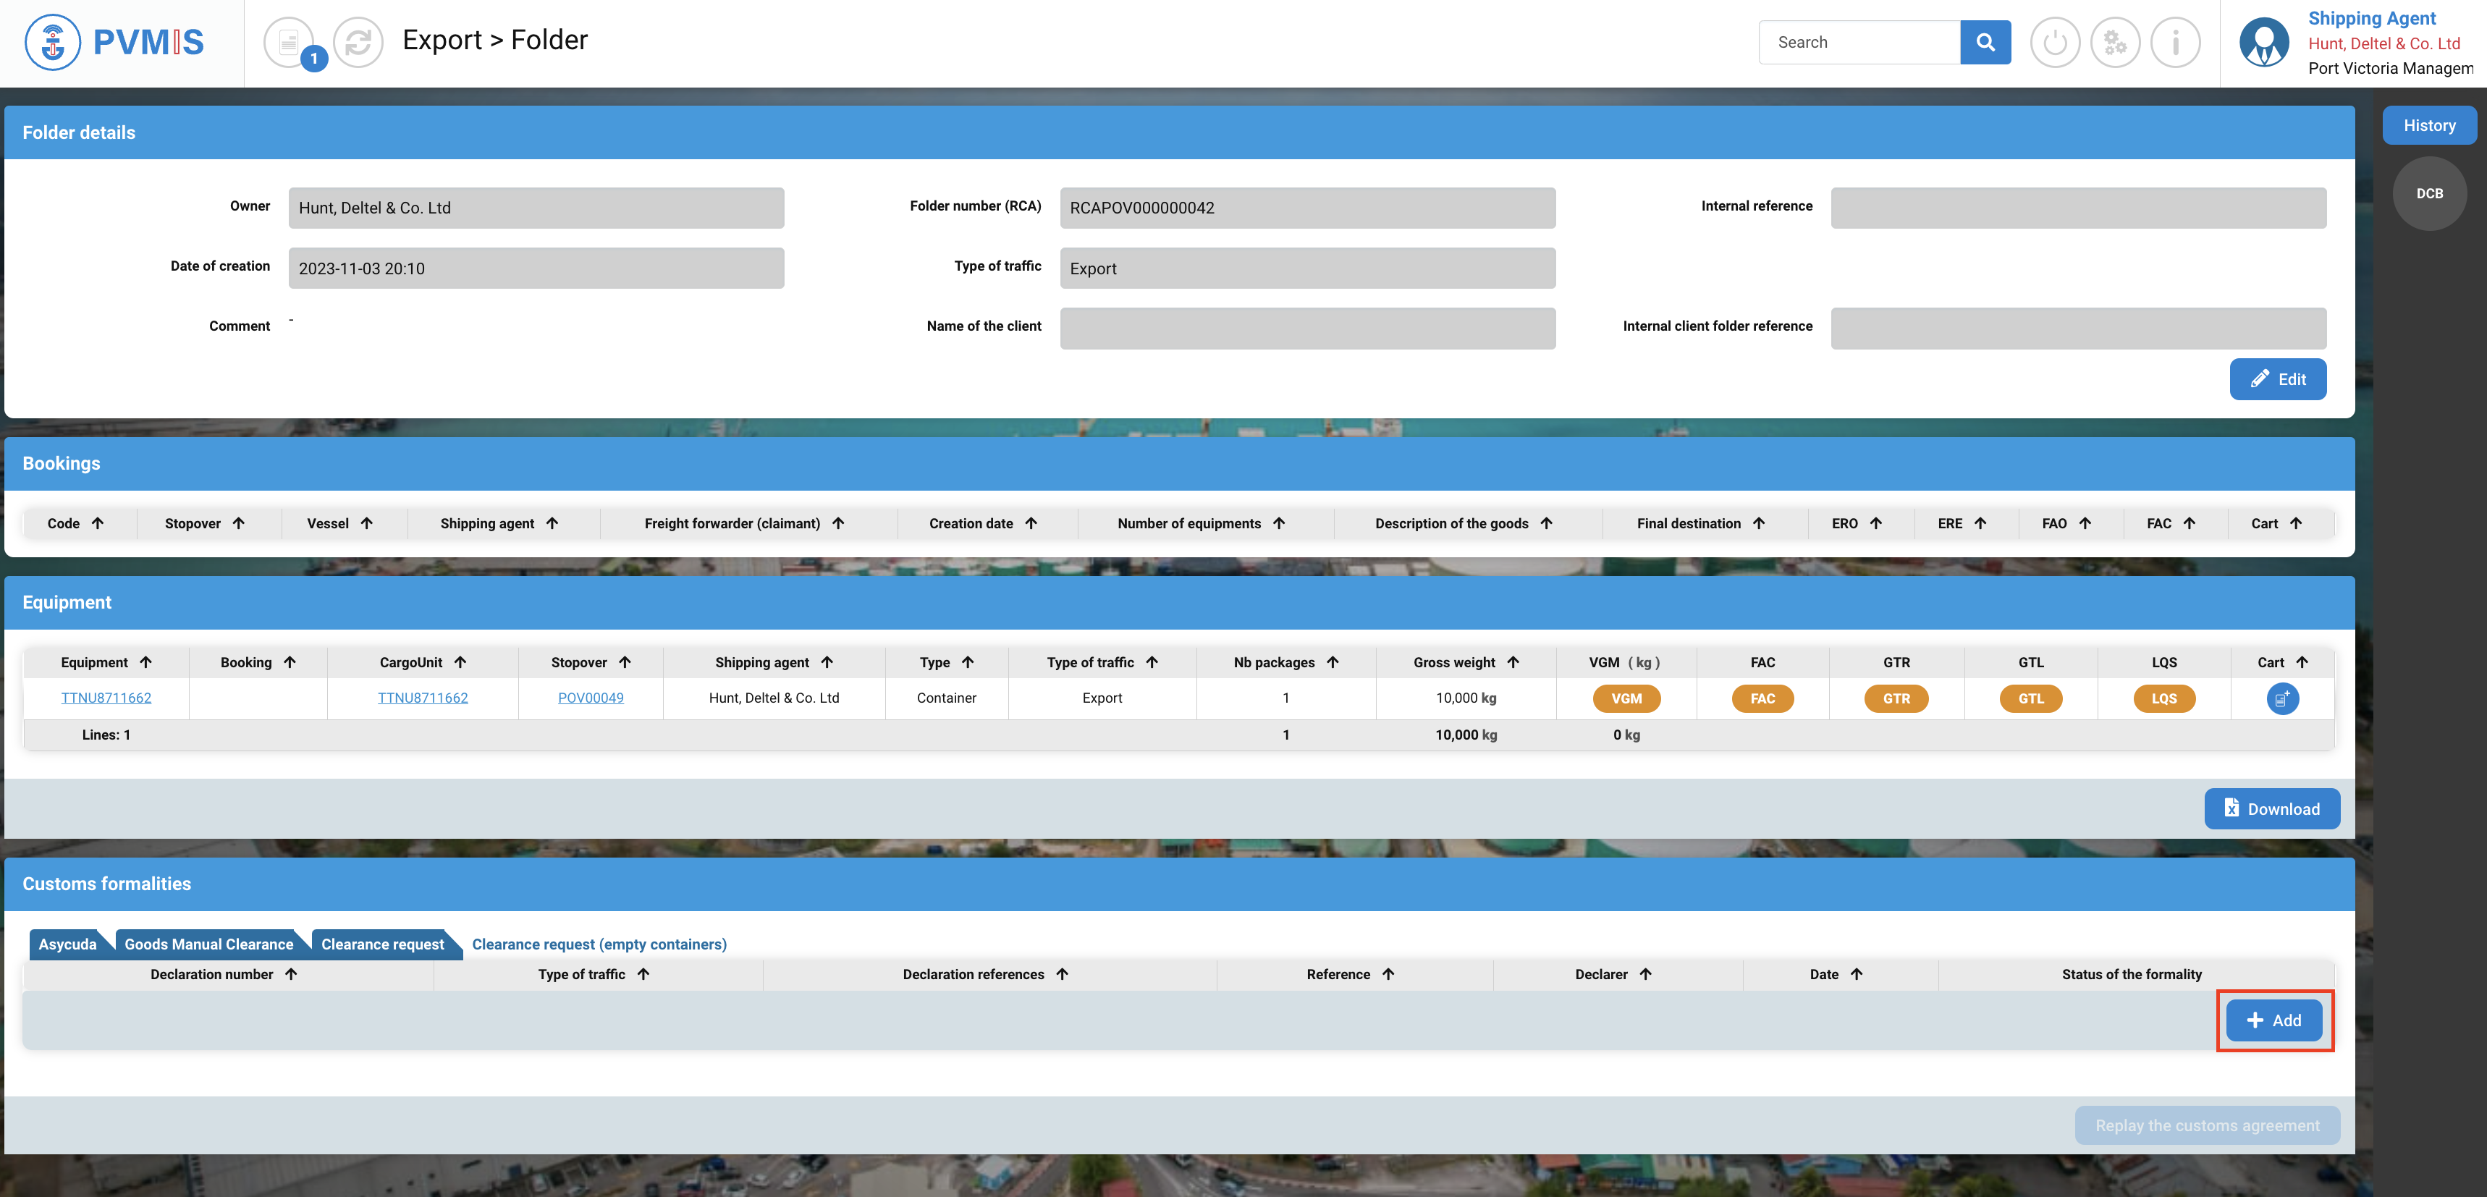Click the information icon in header
The width and height of the screenshot is (2487, 1197).
point(2174,43)
